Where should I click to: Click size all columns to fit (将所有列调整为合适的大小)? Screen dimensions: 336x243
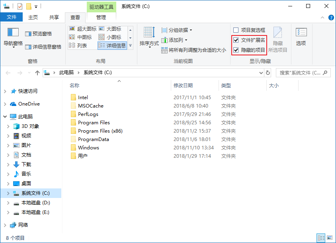[193, 50]
